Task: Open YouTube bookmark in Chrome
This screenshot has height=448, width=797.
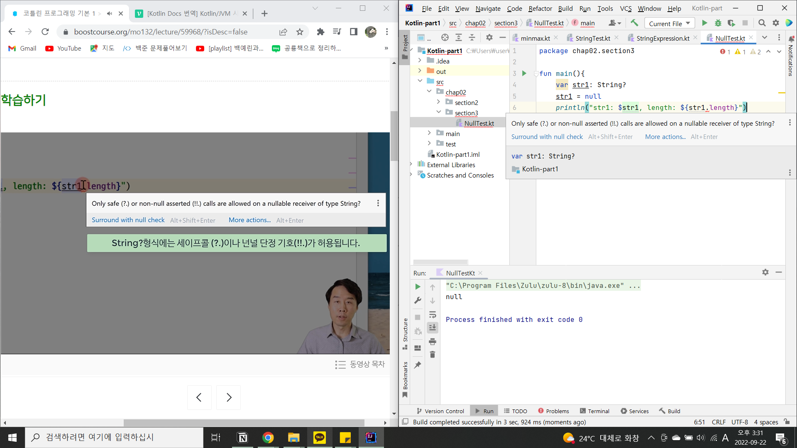Action: [x=63, y=48]
